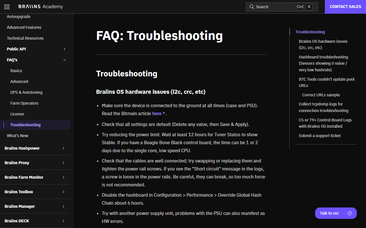366x228 pixels.
Task: Click the 'Braiins OS hardware issues' article heading
Action: [x=151, y=92]
